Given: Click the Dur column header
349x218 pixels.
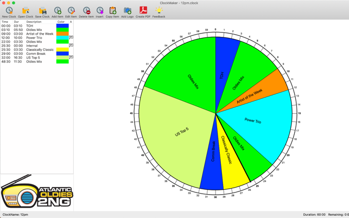Looking at the screenshot, I should coord(17,22).
